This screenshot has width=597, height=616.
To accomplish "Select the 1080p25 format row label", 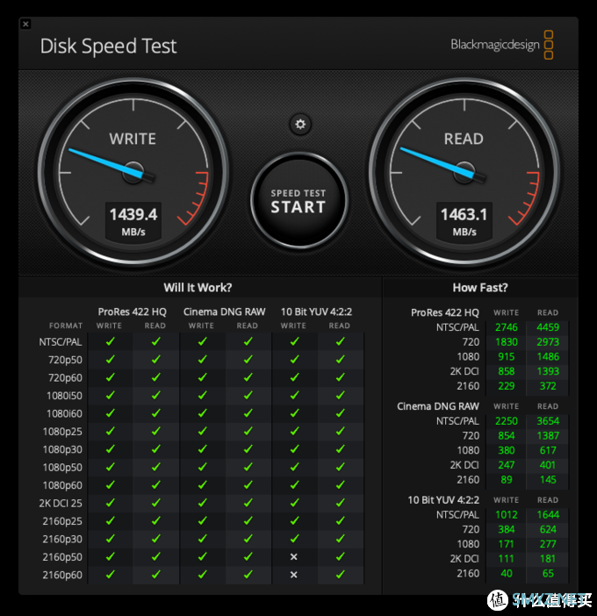I will 62,432.
